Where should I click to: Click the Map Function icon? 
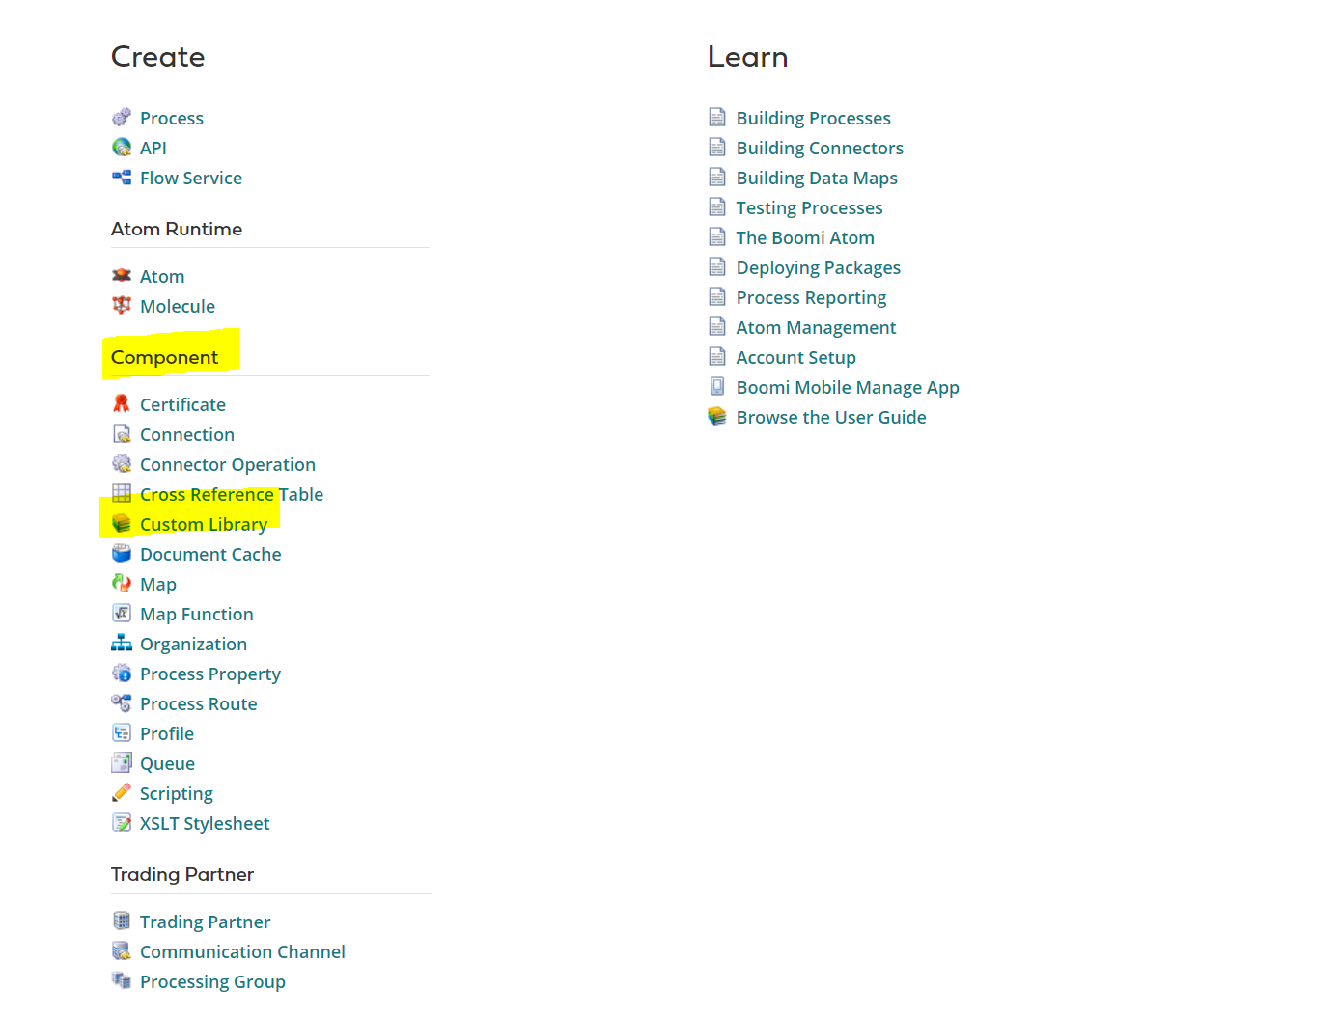point(122,613)
